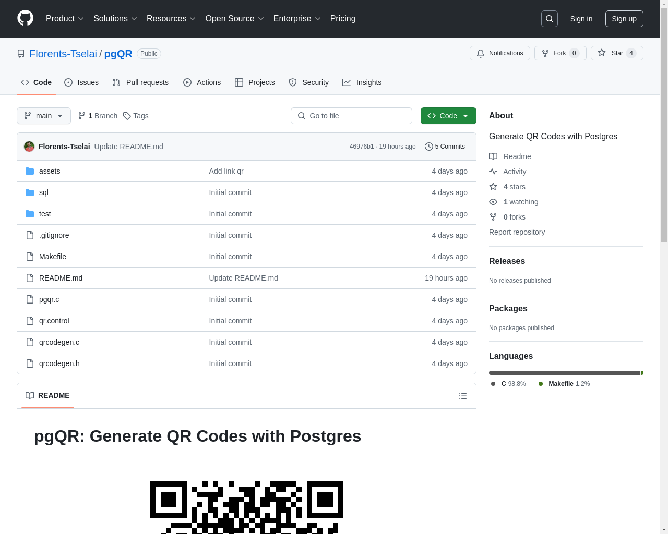The width and height of the screenshot is (668, 534).
Task: Click the Makefile 1.2% language entry
Action: tap(564, 384)
